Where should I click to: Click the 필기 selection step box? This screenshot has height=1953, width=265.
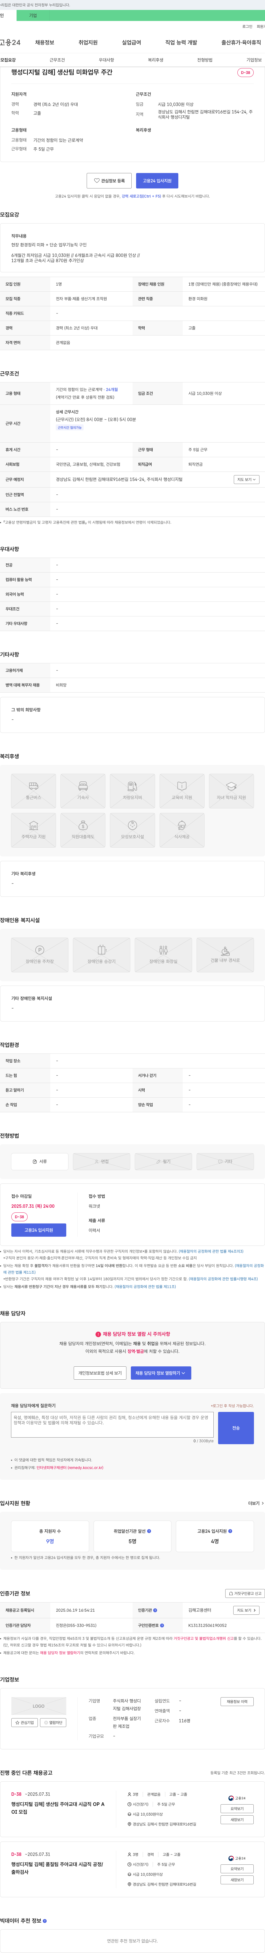(x=163, y=1161)
